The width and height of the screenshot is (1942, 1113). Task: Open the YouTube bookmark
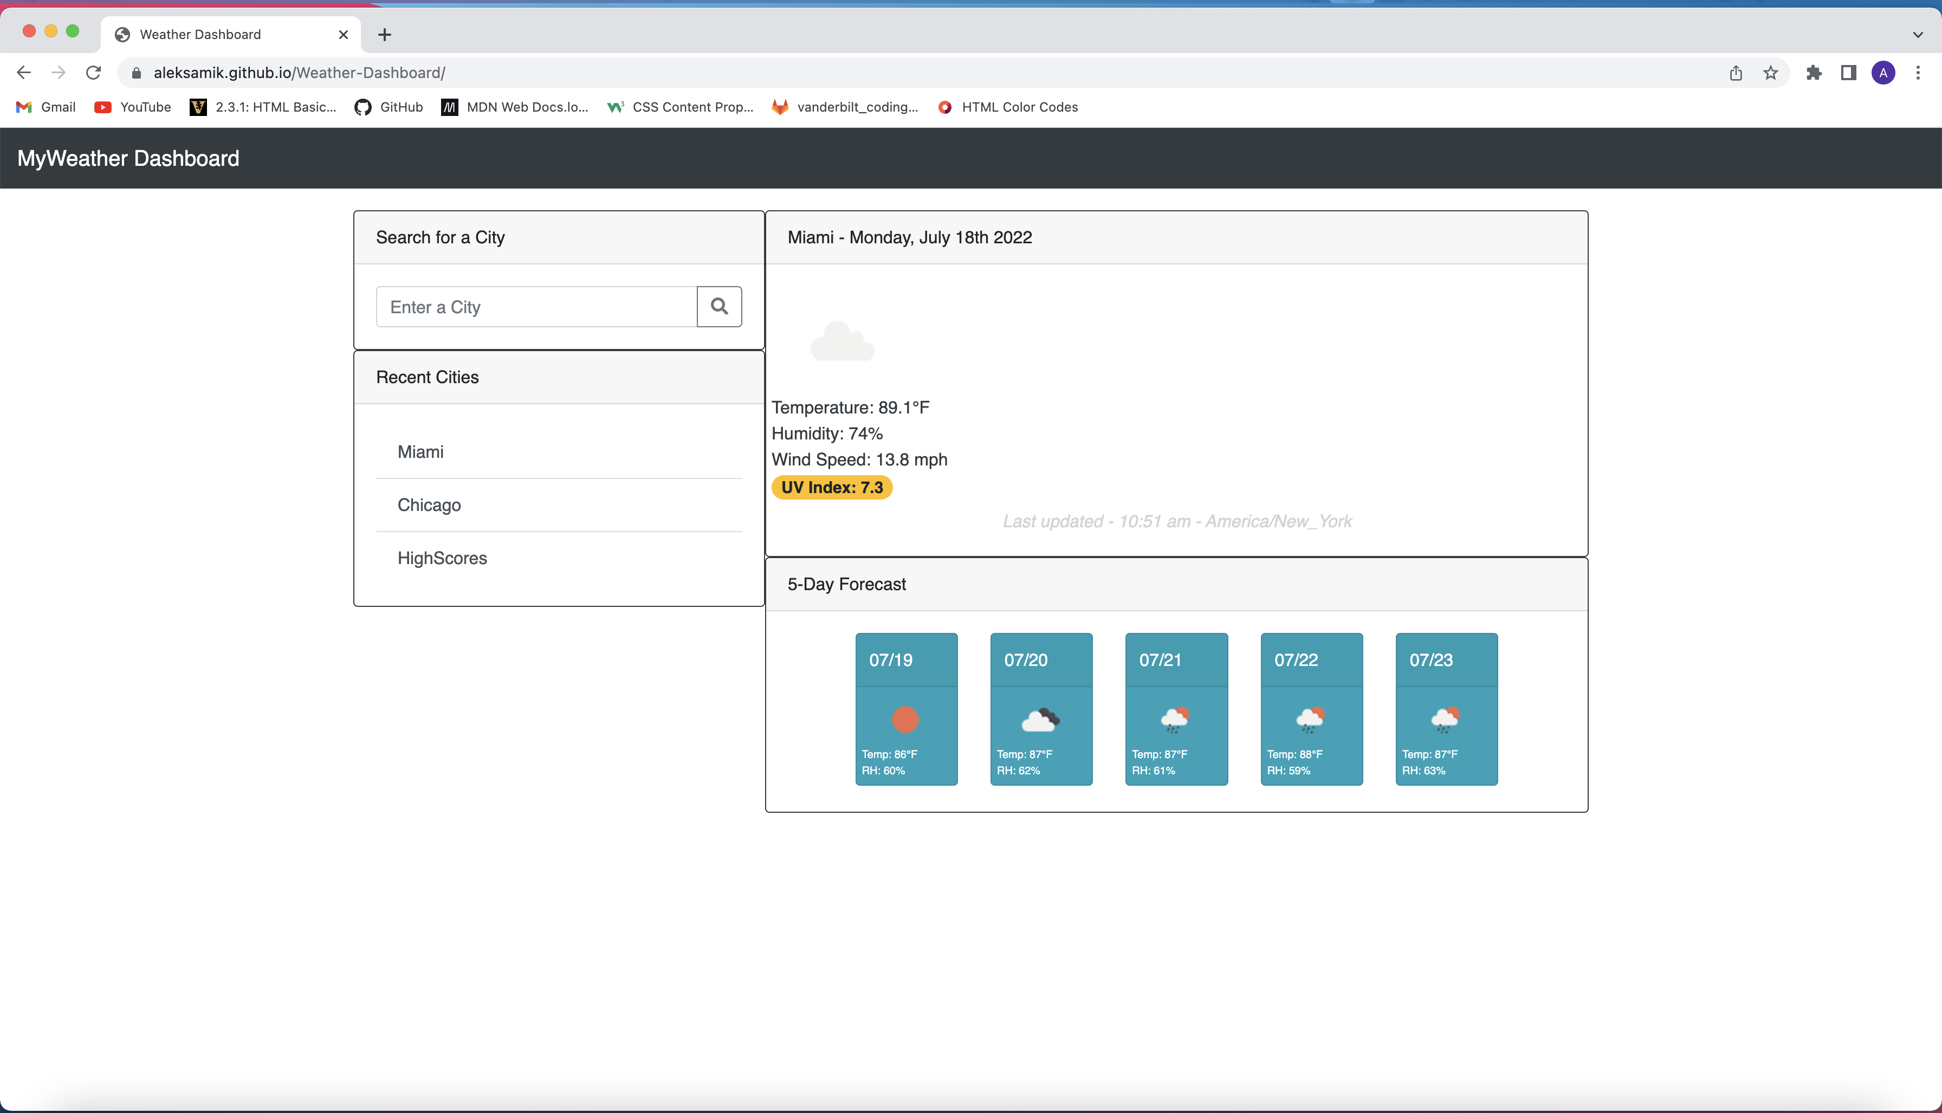[133, 107]
